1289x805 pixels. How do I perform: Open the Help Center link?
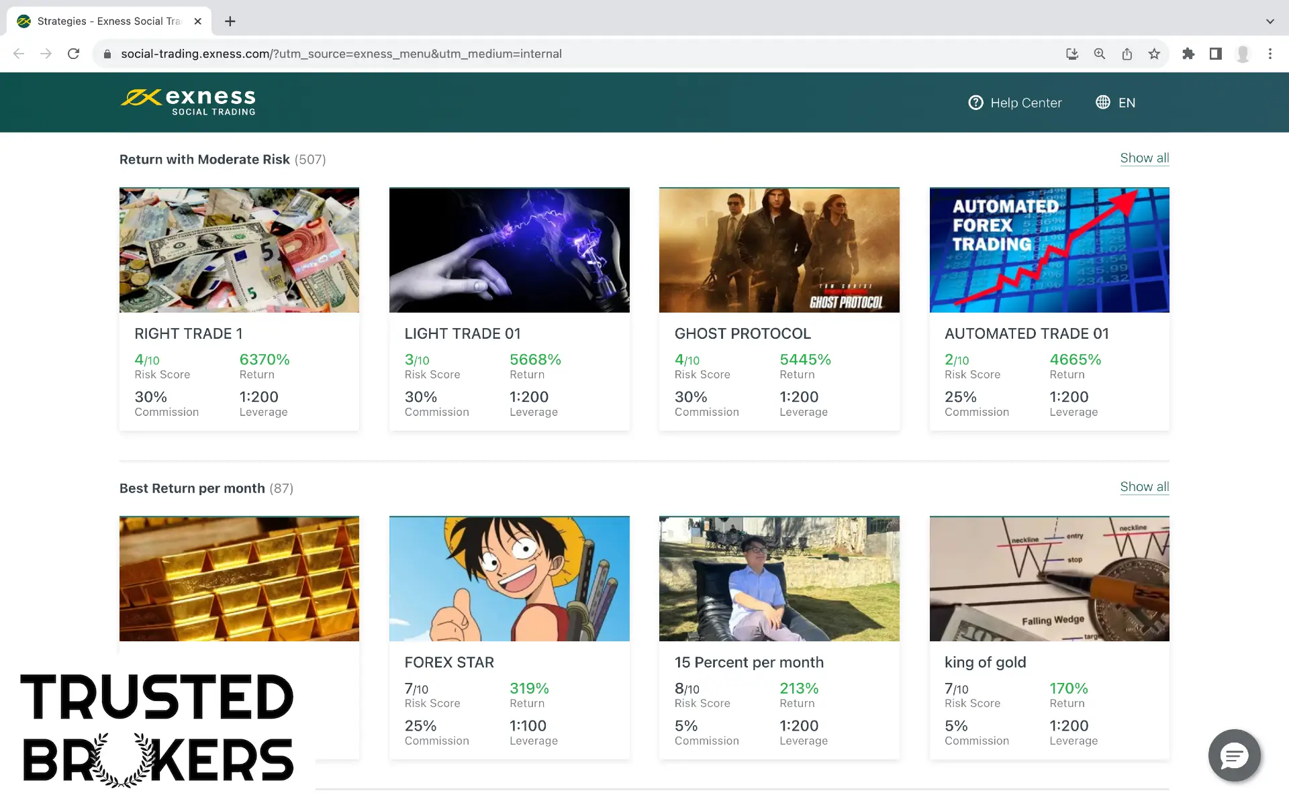click(1015, 103)
